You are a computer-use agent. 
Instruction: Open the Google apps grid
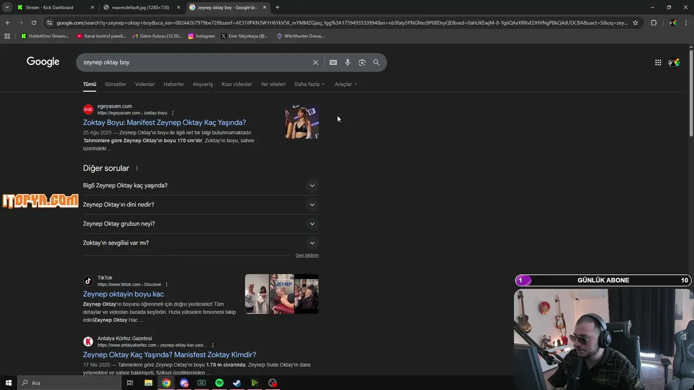(x=658, y=62)
